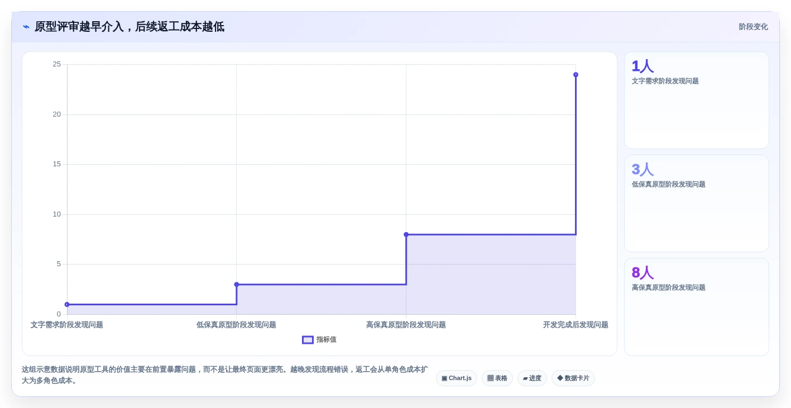Click the data point at value 8 on the chart
791x408 pixels.
(406, 234)
